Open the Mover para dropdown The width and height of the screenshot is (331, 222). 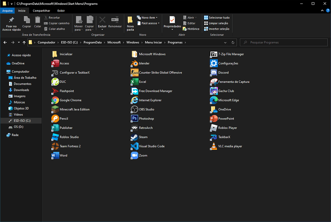(79, 24)
